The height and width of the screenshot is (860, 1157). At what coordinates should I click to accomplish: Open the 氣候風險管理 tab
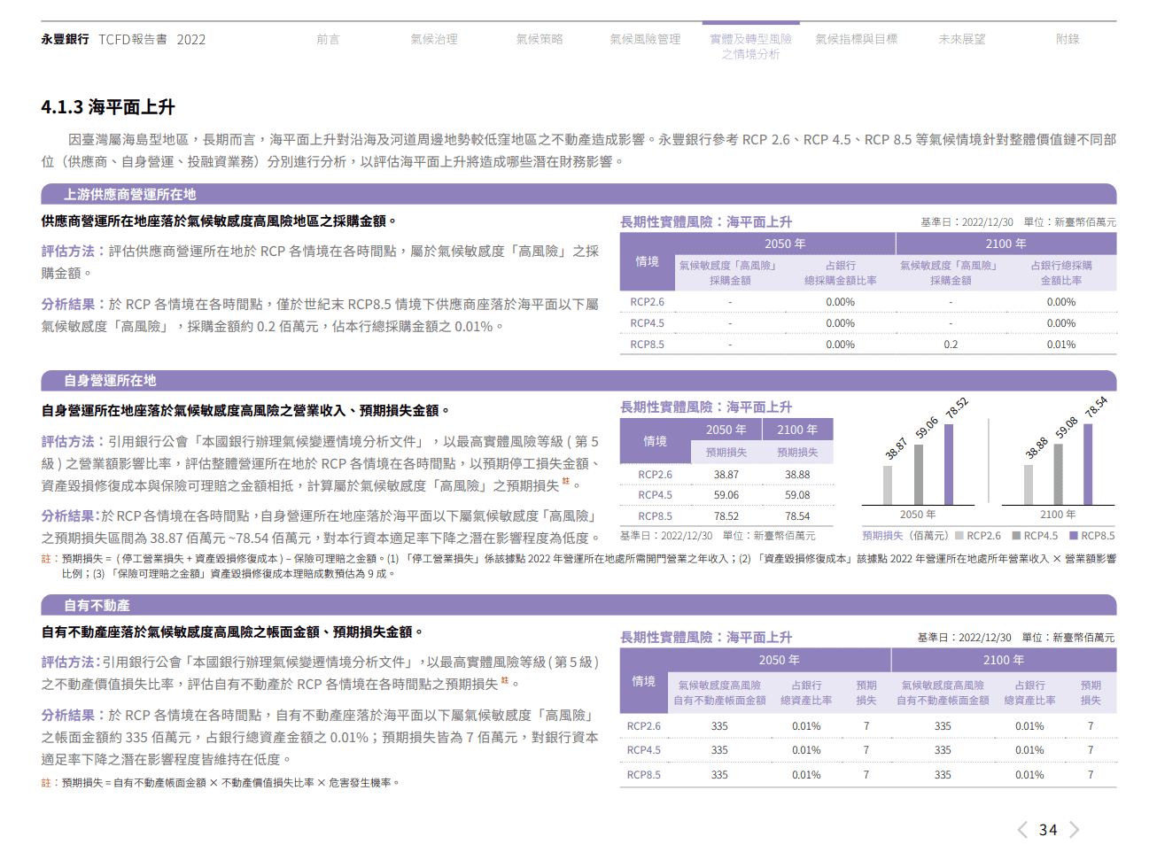click(x=645, y=39)
